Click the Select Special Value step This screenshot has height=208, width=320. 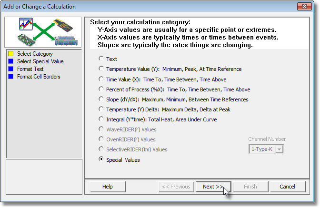40,61
